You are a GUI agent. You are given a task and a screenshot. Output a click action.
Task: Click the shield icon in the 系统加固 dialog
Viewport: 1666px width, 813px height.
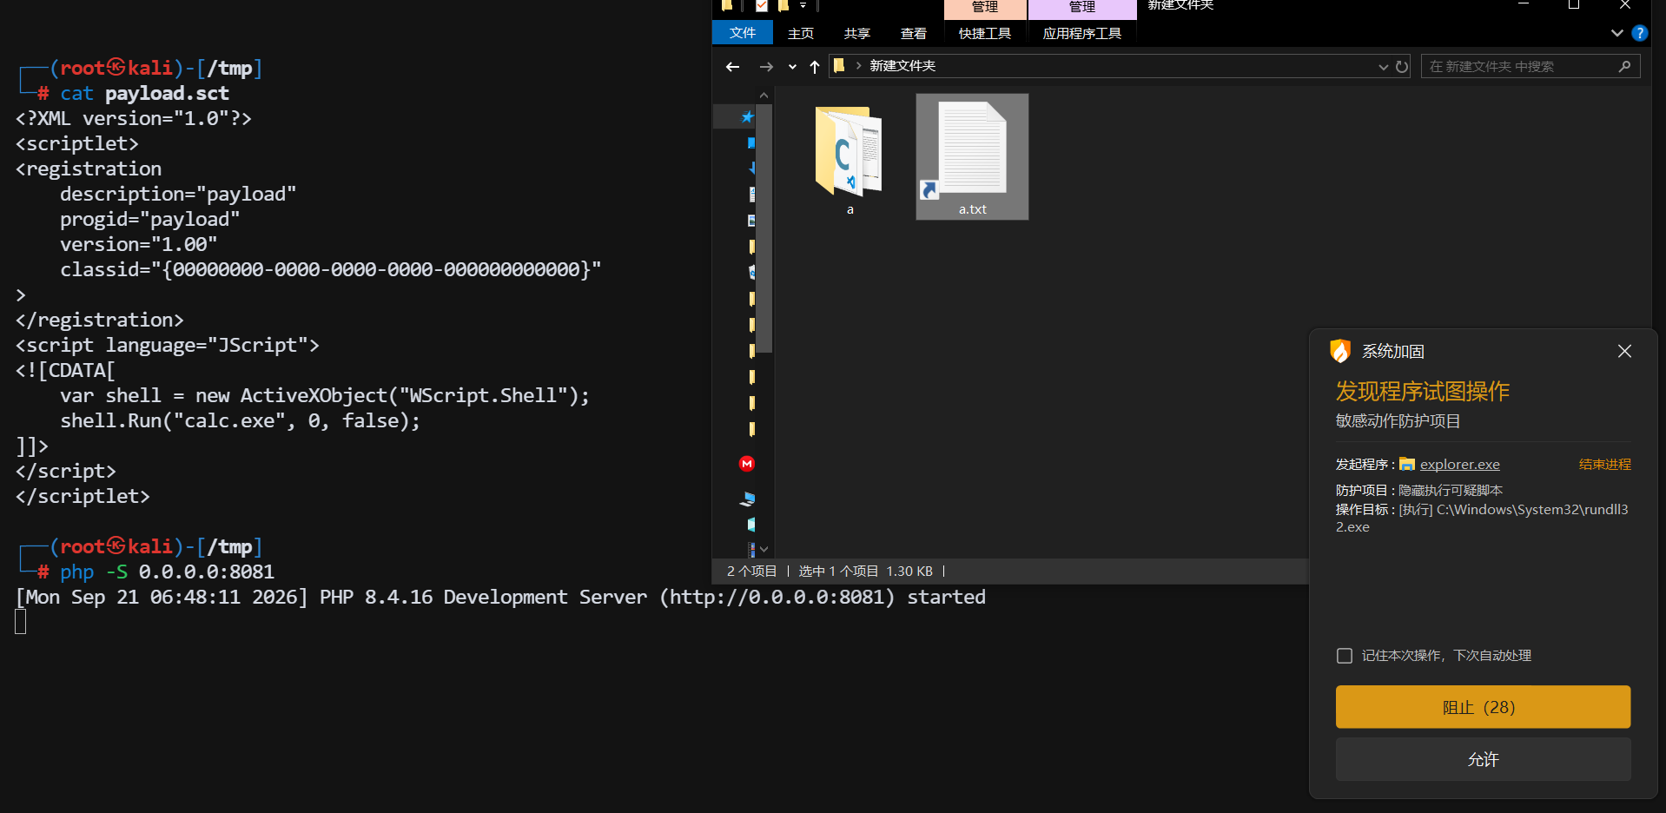(1340, 351)
